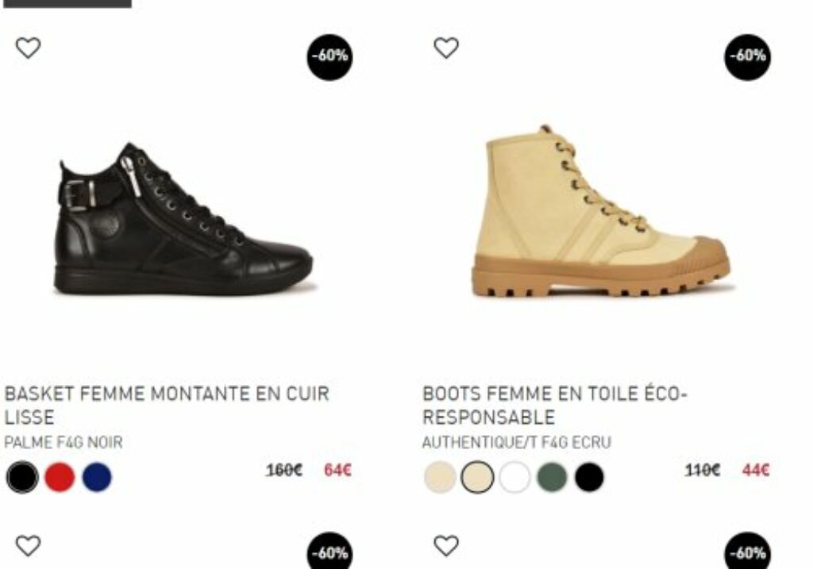Click the Palme F4G Noir reference text
Image resolution: width=813 pixels, height=569 pixels.
(x=64, y=443)
